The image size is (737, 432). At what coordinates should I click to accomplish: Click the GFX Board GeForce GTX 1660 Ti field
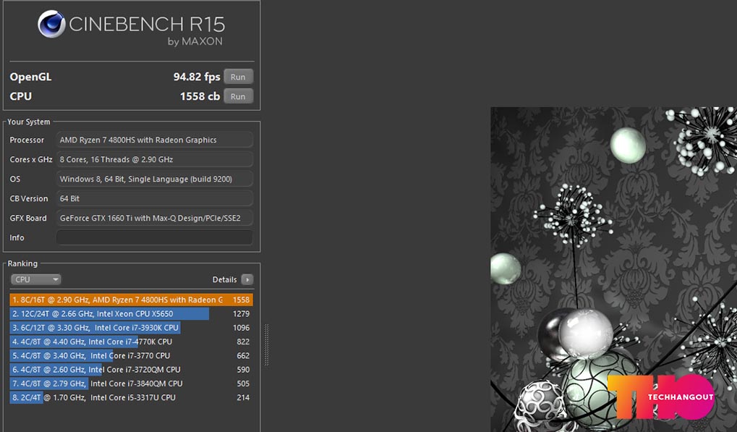(x=154, y=218)
